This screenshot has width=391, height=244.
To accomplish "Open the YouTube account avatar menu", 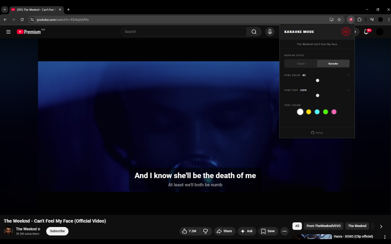I will pyautogui.click(x=380, y=32).
